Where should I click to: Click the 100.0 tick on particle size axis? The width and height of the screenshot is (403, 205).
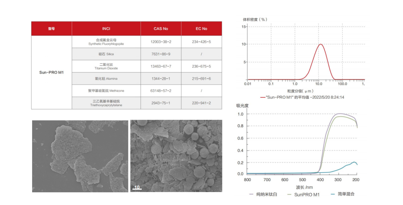(342, 84)
